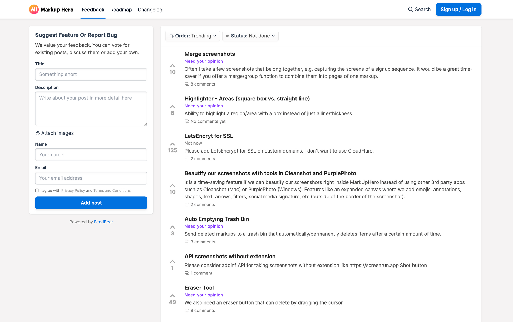Screen dimensions: 513x322
Task: Switch to the Roadmap tab
Action: coord(121,10)
